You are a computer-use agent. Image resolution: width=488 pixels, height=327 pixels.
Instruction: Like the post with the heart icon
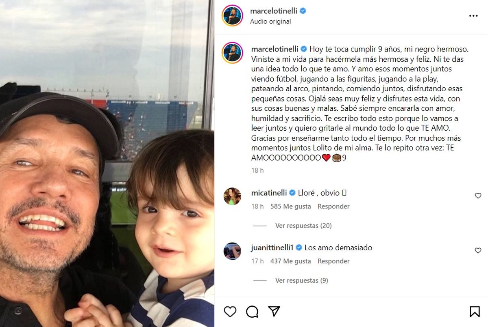pos(230,312)
